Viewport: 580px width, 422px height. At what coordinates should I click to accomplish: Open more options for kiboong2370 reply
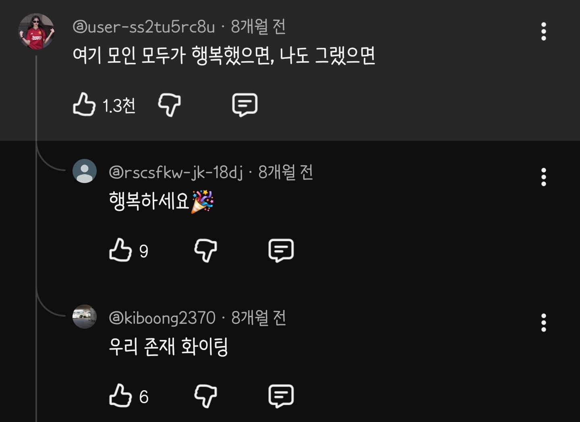(x=544, y=323)
